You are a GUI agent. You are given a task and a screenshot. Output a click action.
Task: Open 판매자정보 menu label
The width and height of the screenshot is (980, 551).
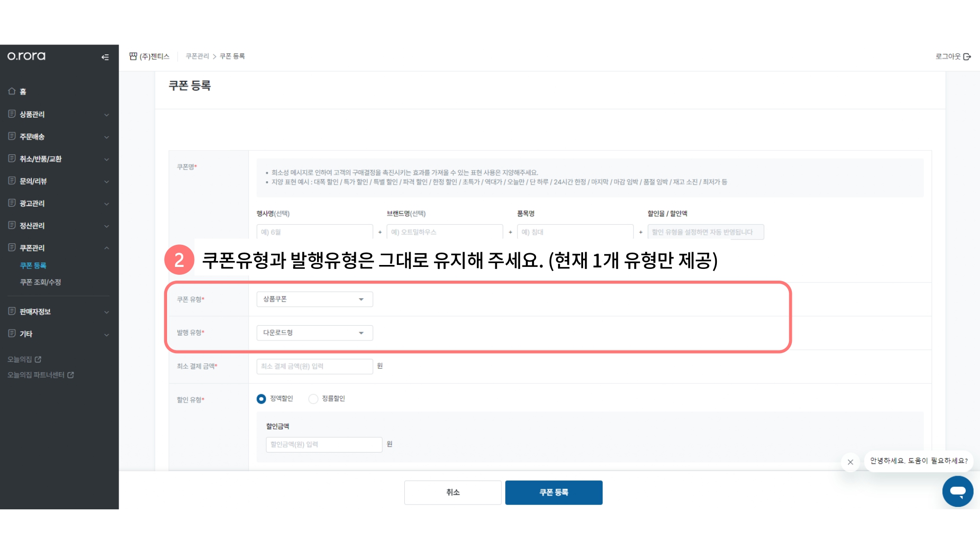pos(35,311)
